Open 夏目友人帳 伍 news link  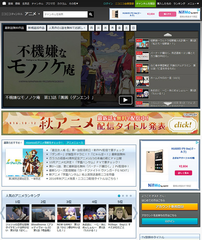pyautogui.click(x=87, y=150)
